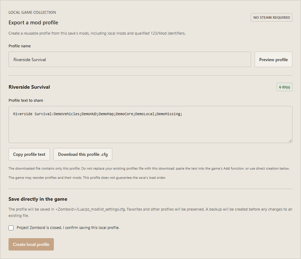301x259 pixels.
Task: Click the NO STEAM REQUIRED badge
Action: (x=272, y=17)
